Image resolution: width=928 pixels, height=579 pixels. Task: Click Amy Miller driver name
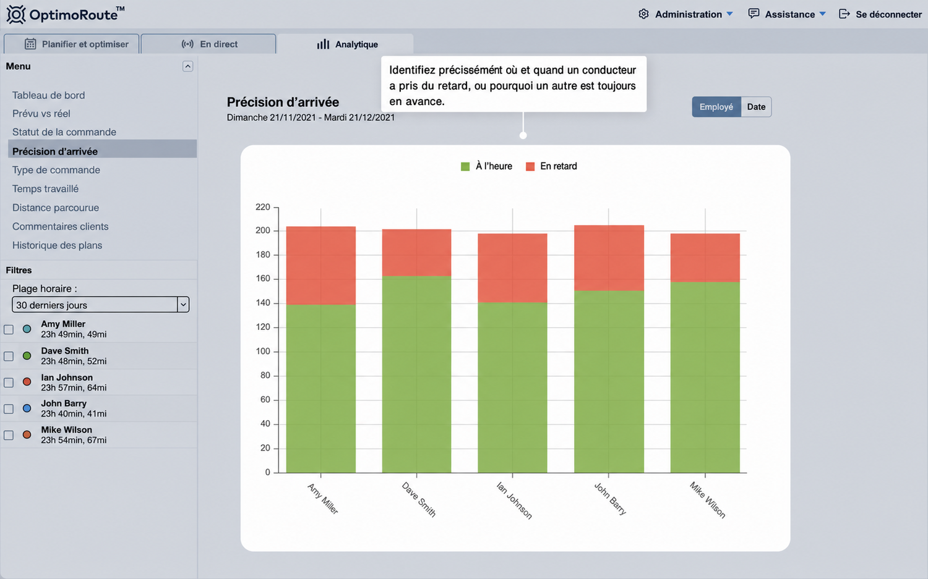click(63, 324)
